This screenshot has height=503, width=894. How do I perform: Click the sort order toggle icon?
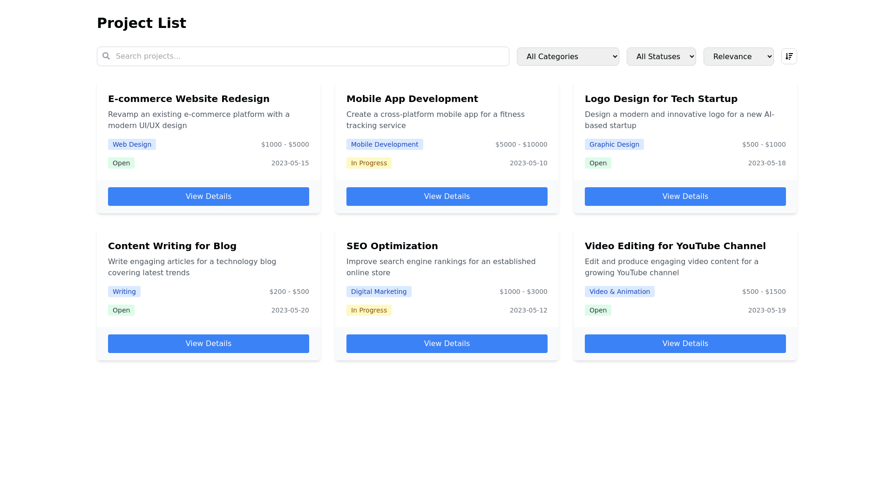(x=789, y=56)
